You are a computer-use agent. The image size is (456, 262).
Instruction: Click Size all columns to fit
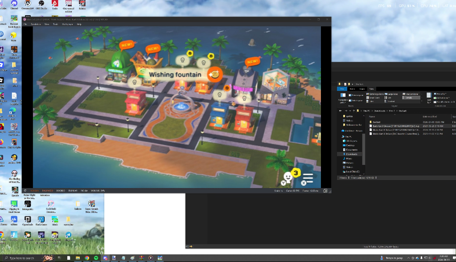444,102
